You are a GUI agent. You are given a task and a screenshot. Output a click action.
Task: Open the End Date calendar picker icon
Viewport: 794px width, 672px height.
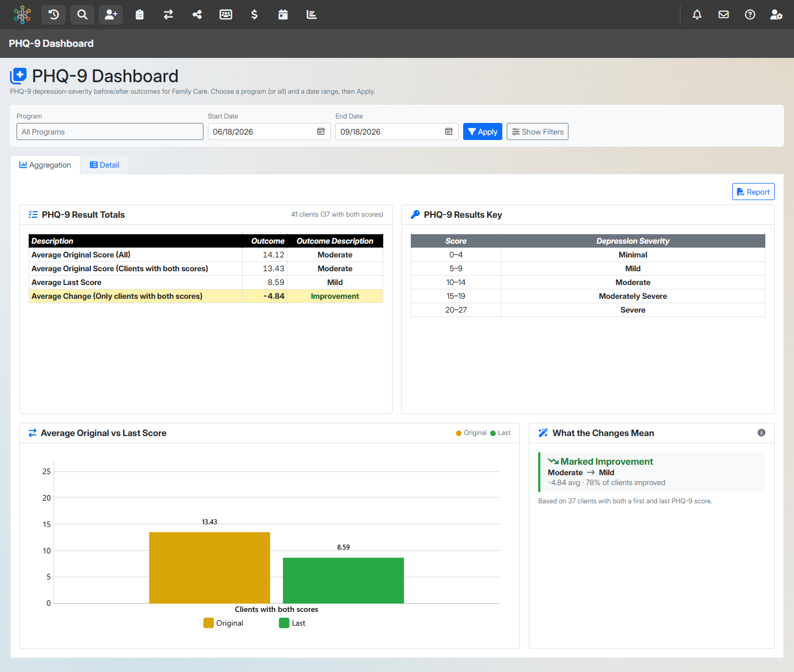coord(449,131)
